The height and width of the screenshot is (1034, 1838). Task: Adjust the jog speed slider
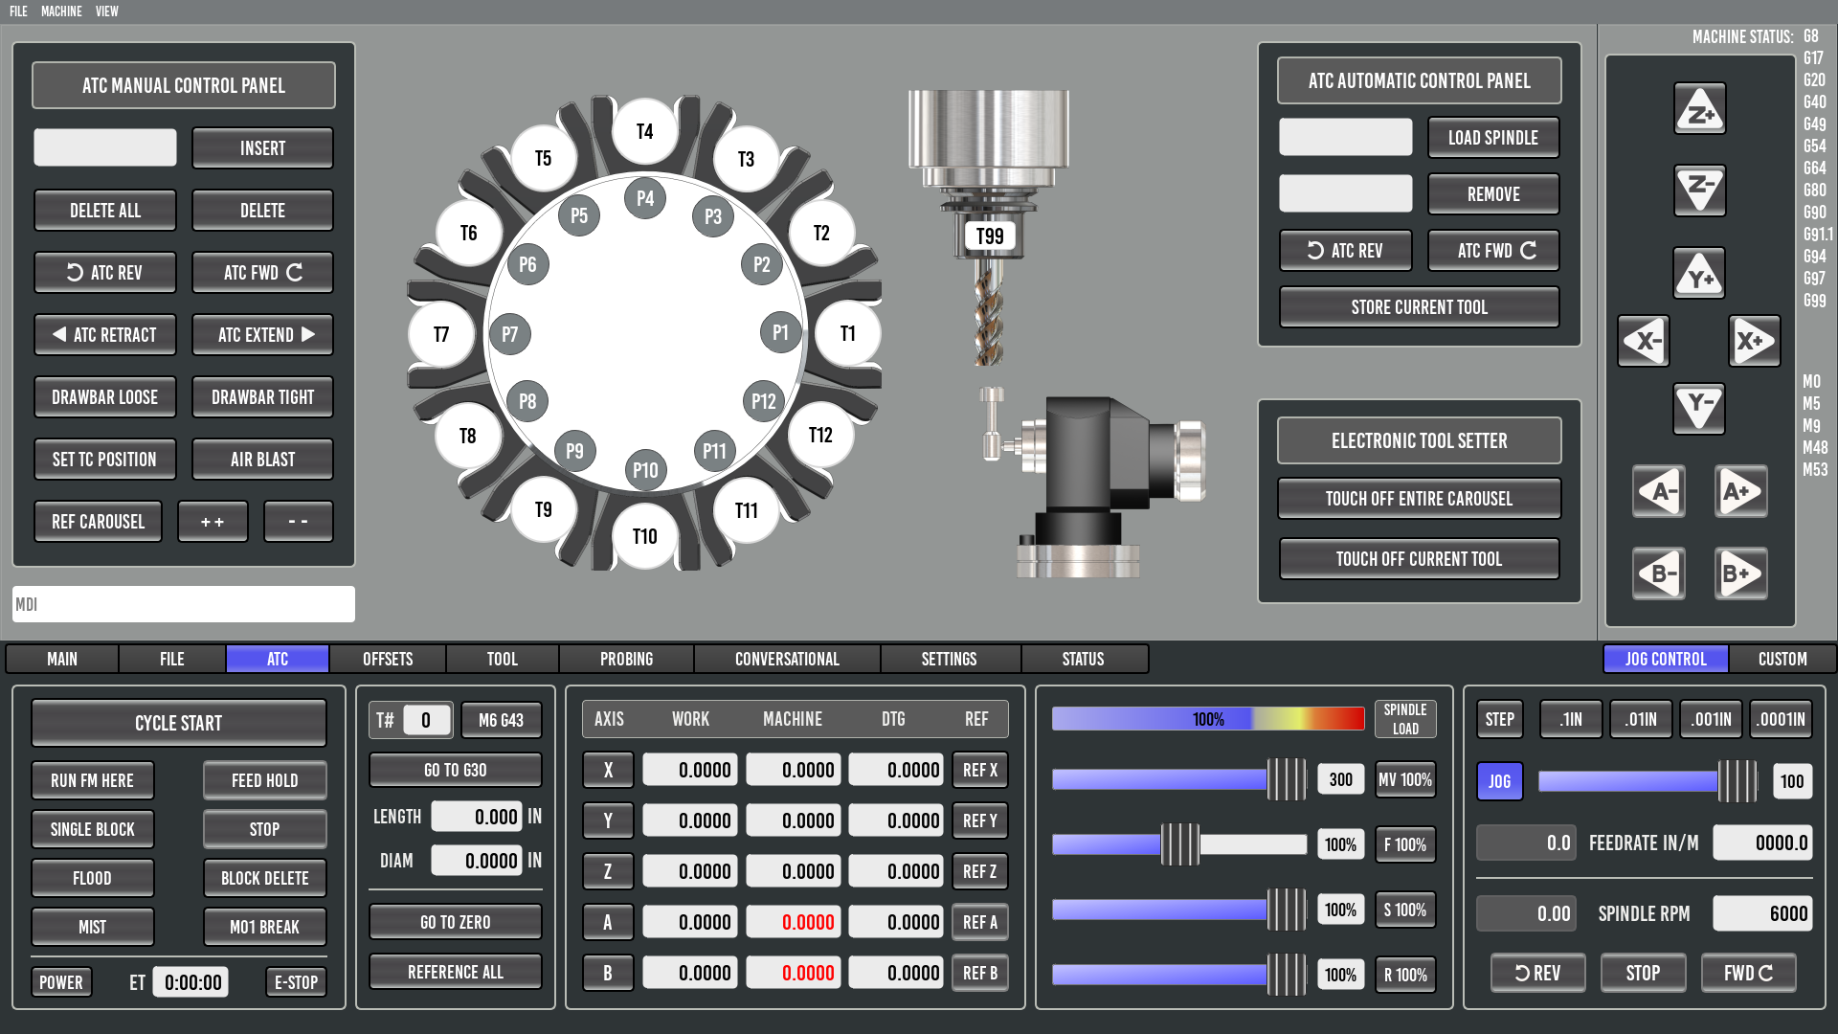coord(1647,781)
